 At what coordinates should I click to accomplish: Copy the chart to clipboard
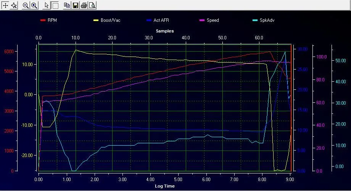[67, 5]
